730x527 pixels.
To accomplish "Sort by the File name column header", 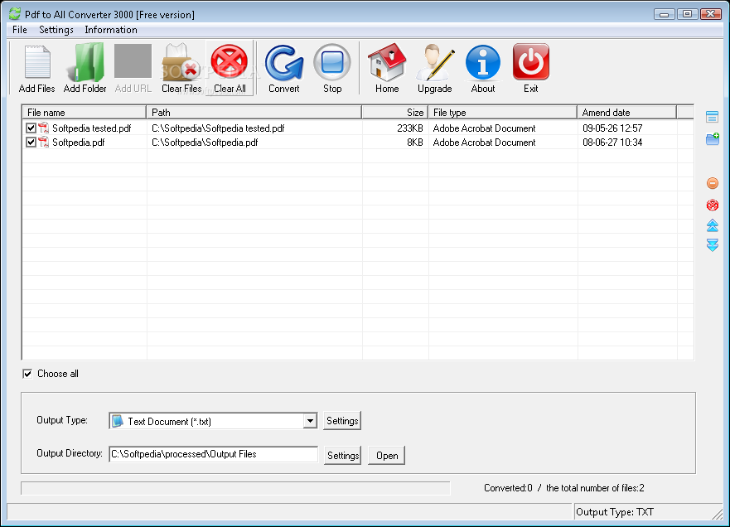I will pos(84,112).
